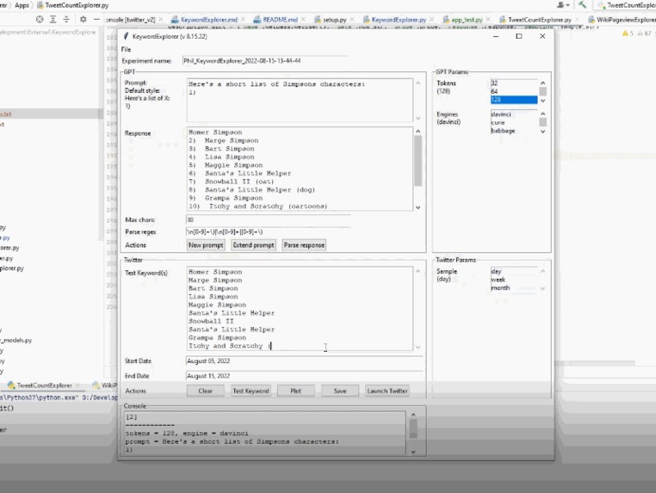Open the TweetCountExplorer run configuration dropdown
This screenshot has height=493, width=656.
626,5
